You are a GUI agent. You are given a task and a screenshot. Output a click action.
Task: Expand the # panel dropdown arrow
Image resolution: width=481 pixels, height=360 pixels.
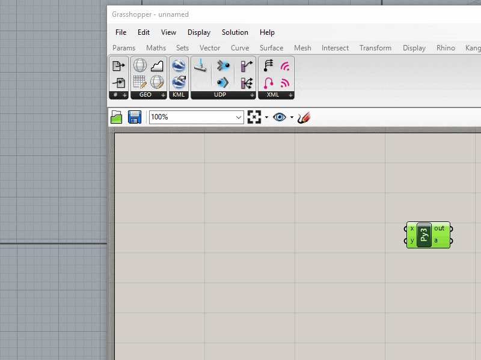[x=124, y=95]
